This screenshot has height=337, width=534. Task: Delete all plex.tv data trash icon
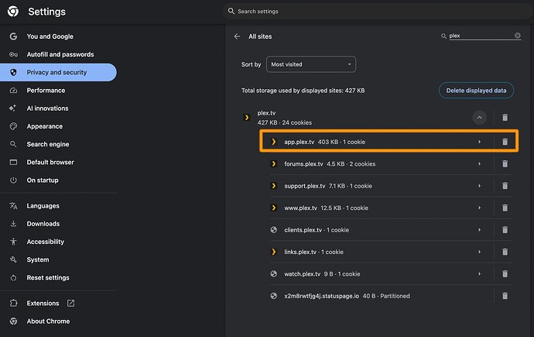point(505,118)
